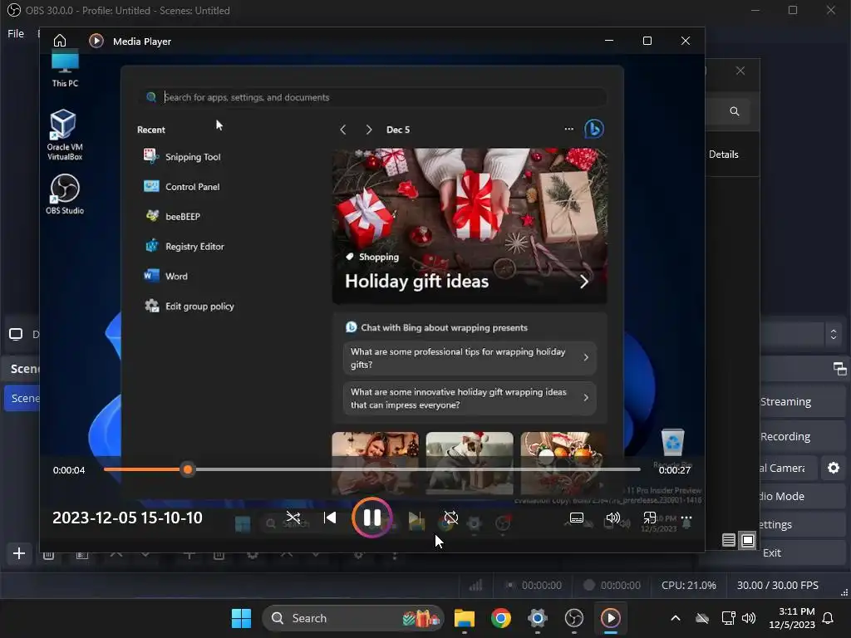Screen dimensions: 851x638
Task: Open network settings from the system tray
Action: pyautogui.click(x=728, y=618)
